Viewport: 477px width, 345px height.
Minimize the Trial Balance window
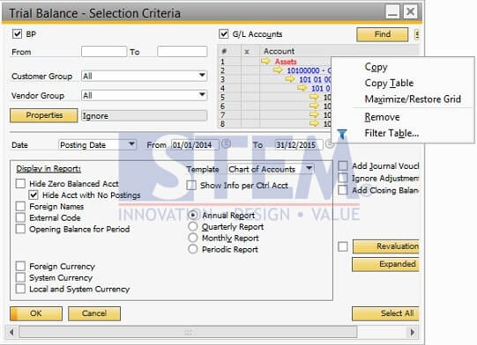(392, 11)
